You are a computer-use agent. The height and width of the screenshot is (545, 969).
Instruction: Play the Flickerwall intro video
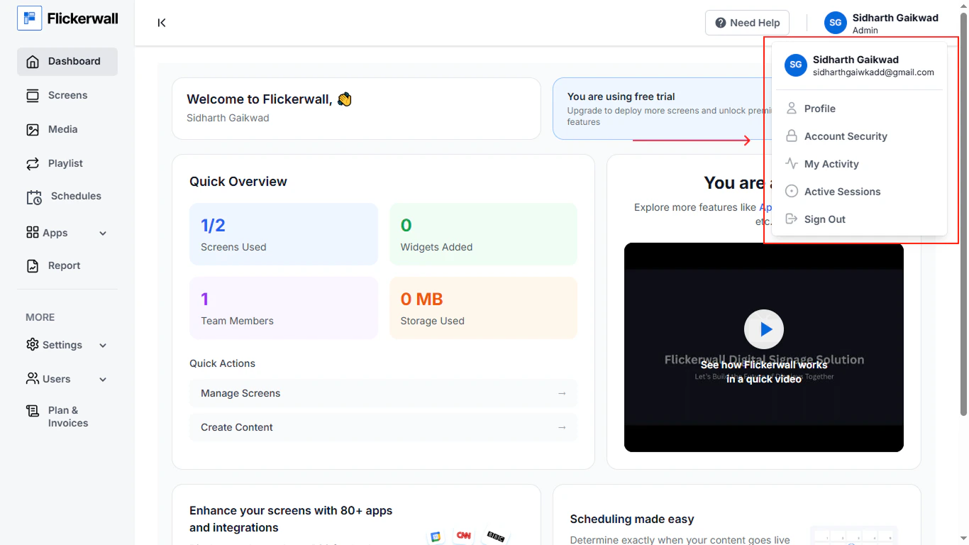click(x=764, y=329)
